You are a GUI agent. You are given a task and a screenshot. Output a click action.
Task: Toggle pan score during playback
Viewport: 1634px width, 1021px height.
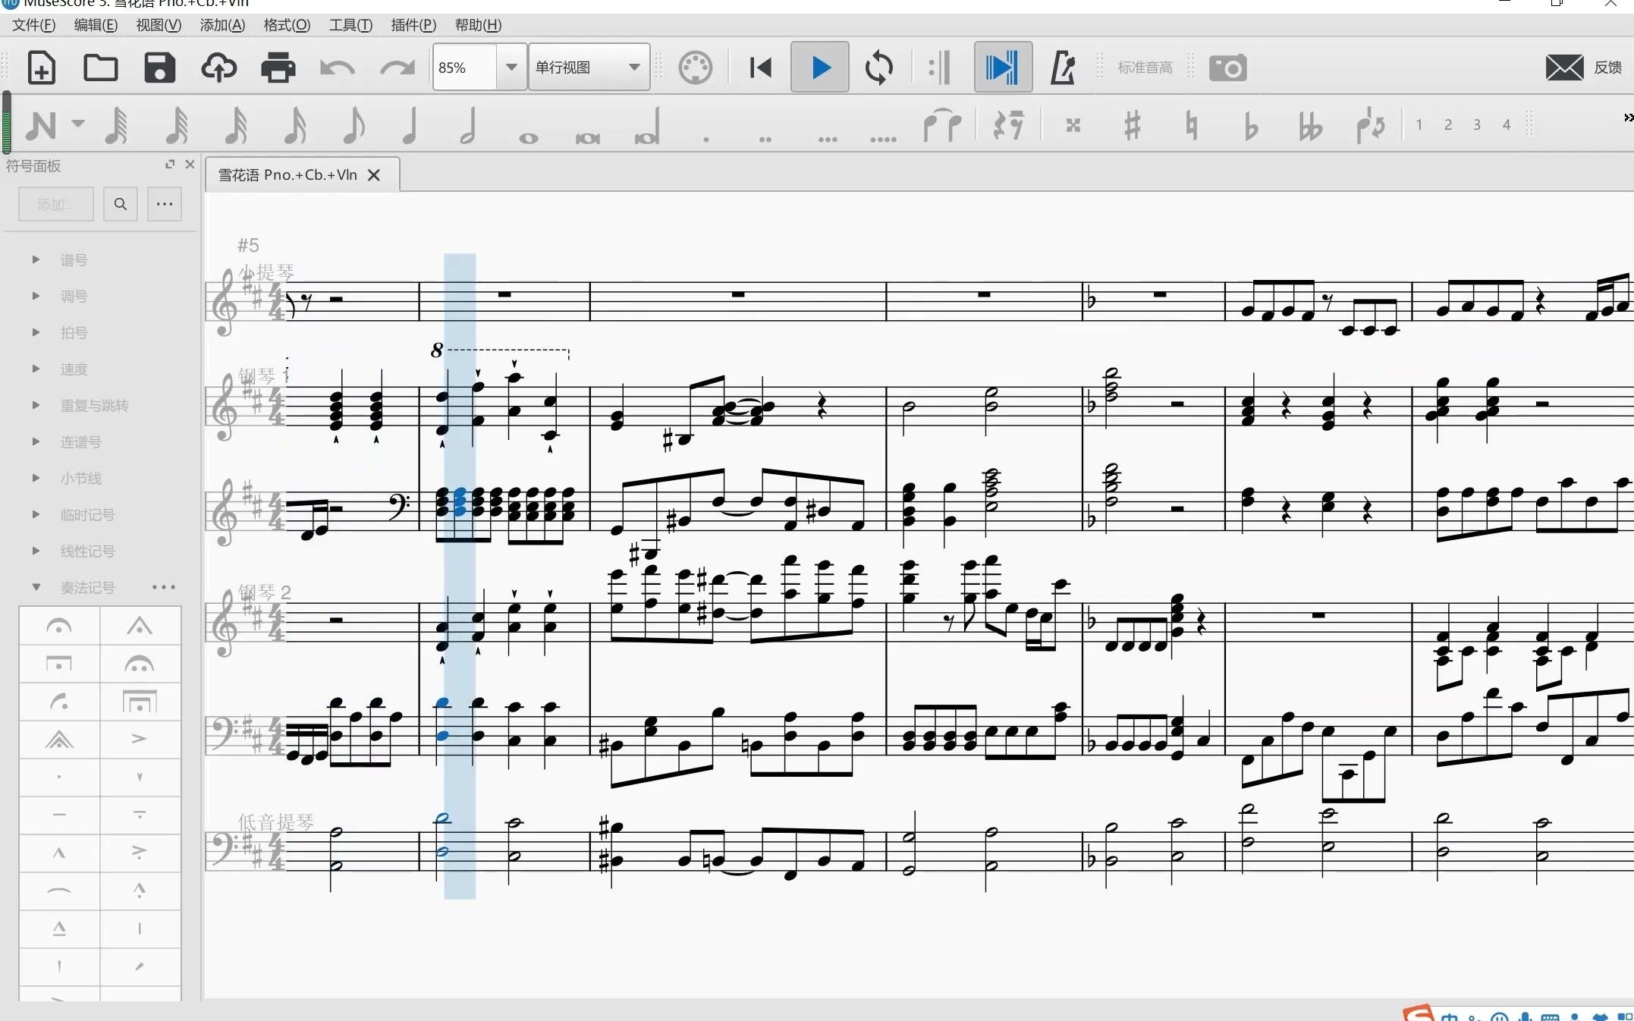coord(1002,68)
